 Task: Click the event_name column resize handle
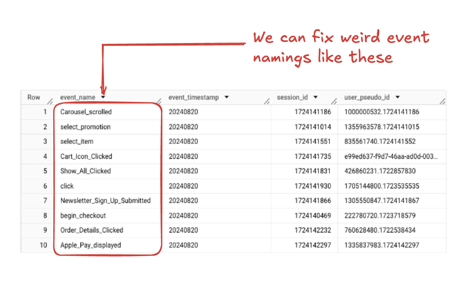tap(159, 101)
